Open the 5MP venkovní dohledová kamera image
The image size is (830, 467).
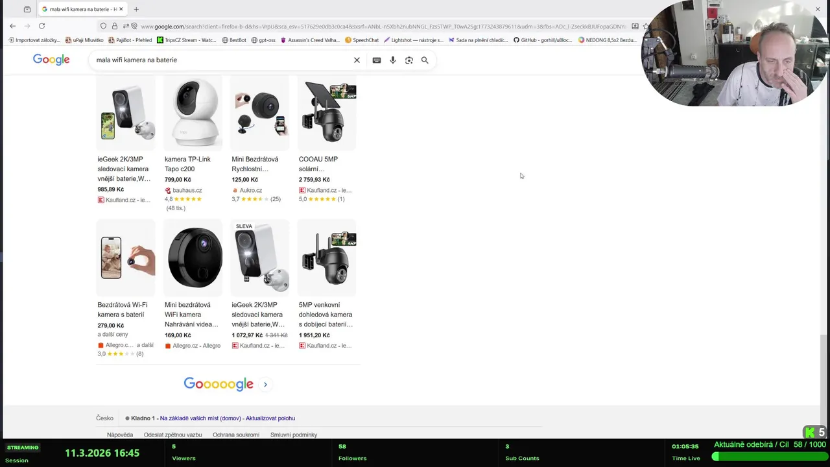point(327,257)
